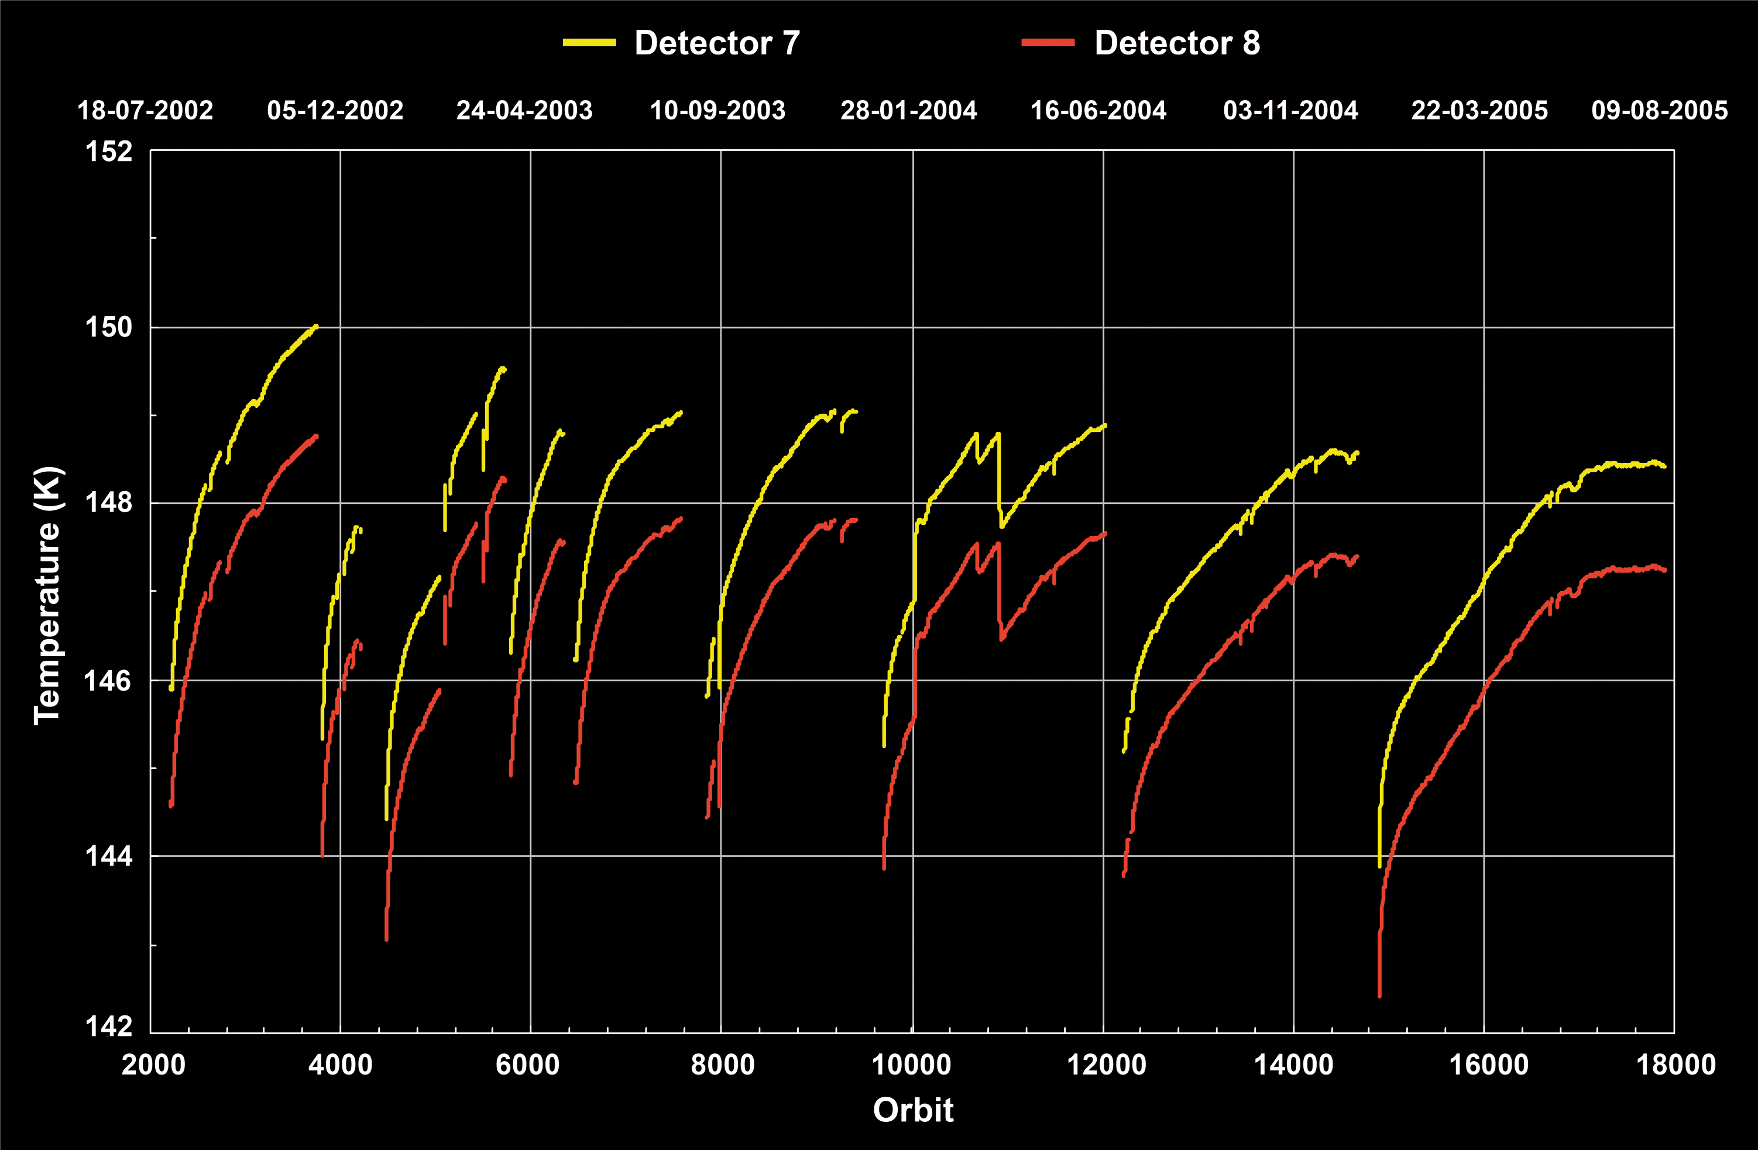
Task: Click the 16-06-2004 date label
Action: click(x=1098, y=111)
